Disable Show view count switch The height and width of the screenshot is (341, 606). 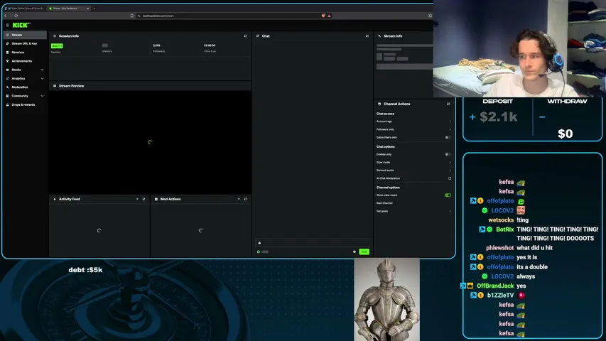click(448, 195)
